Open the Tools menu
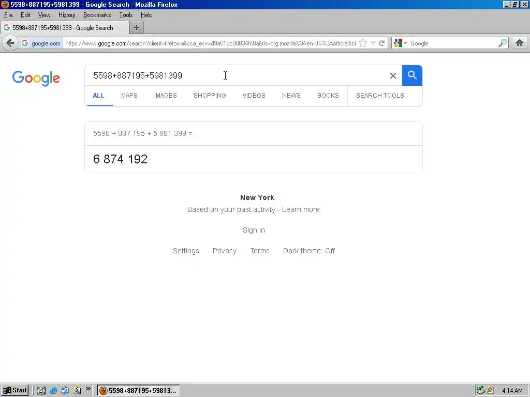Screen dimensions: 530x397 tap(126, 15)
